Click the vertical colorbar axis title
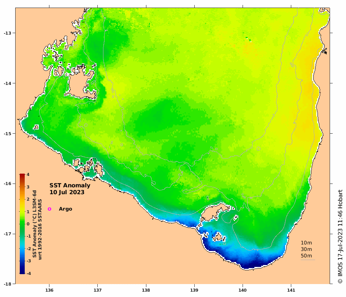Image resolution: width=346 pixels, height=297 pixels. click(x=35, y=224)
